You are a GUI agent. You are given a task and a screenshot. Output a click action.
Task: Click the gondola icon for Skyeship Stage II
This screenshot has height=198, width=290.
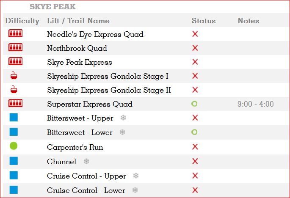(14, 89)
